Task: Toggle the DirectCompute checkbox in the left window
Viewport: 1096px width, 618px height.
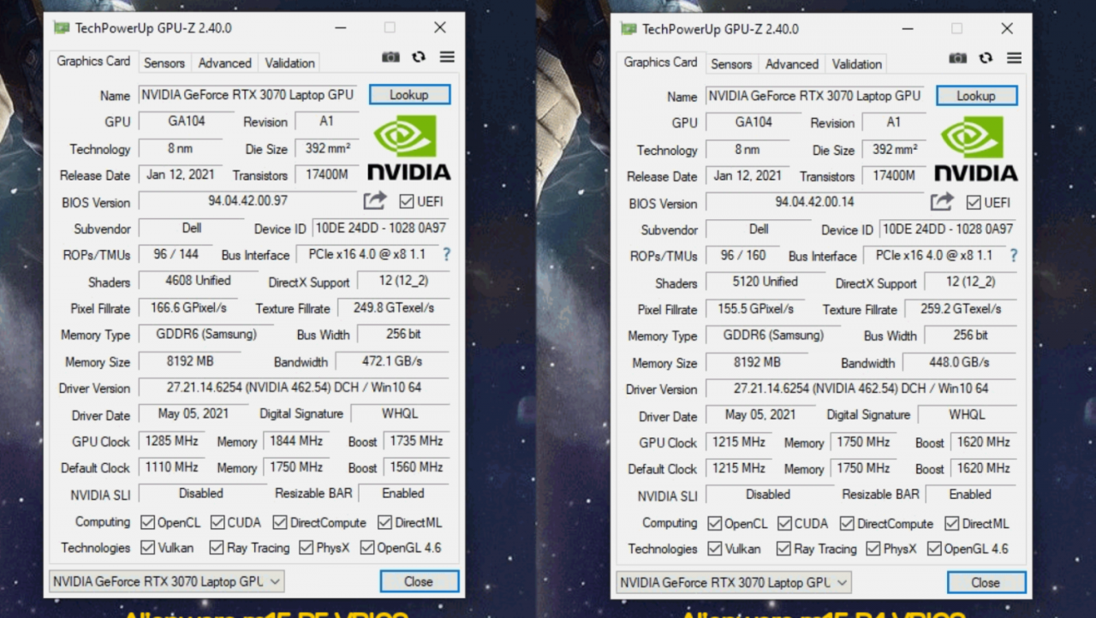Action: [x=280, y=522]
